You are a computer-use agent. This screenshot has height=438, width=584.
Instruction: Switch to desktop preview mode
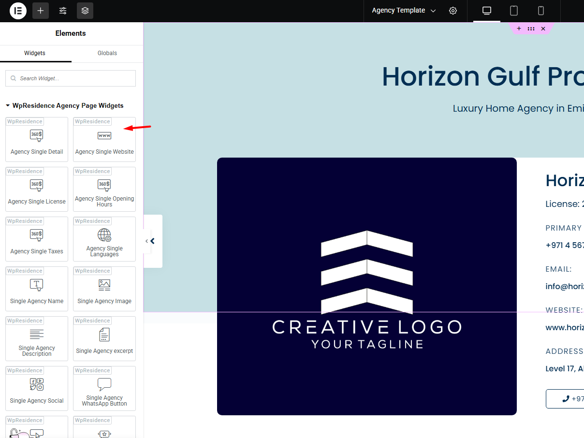(x=487, y=11)
